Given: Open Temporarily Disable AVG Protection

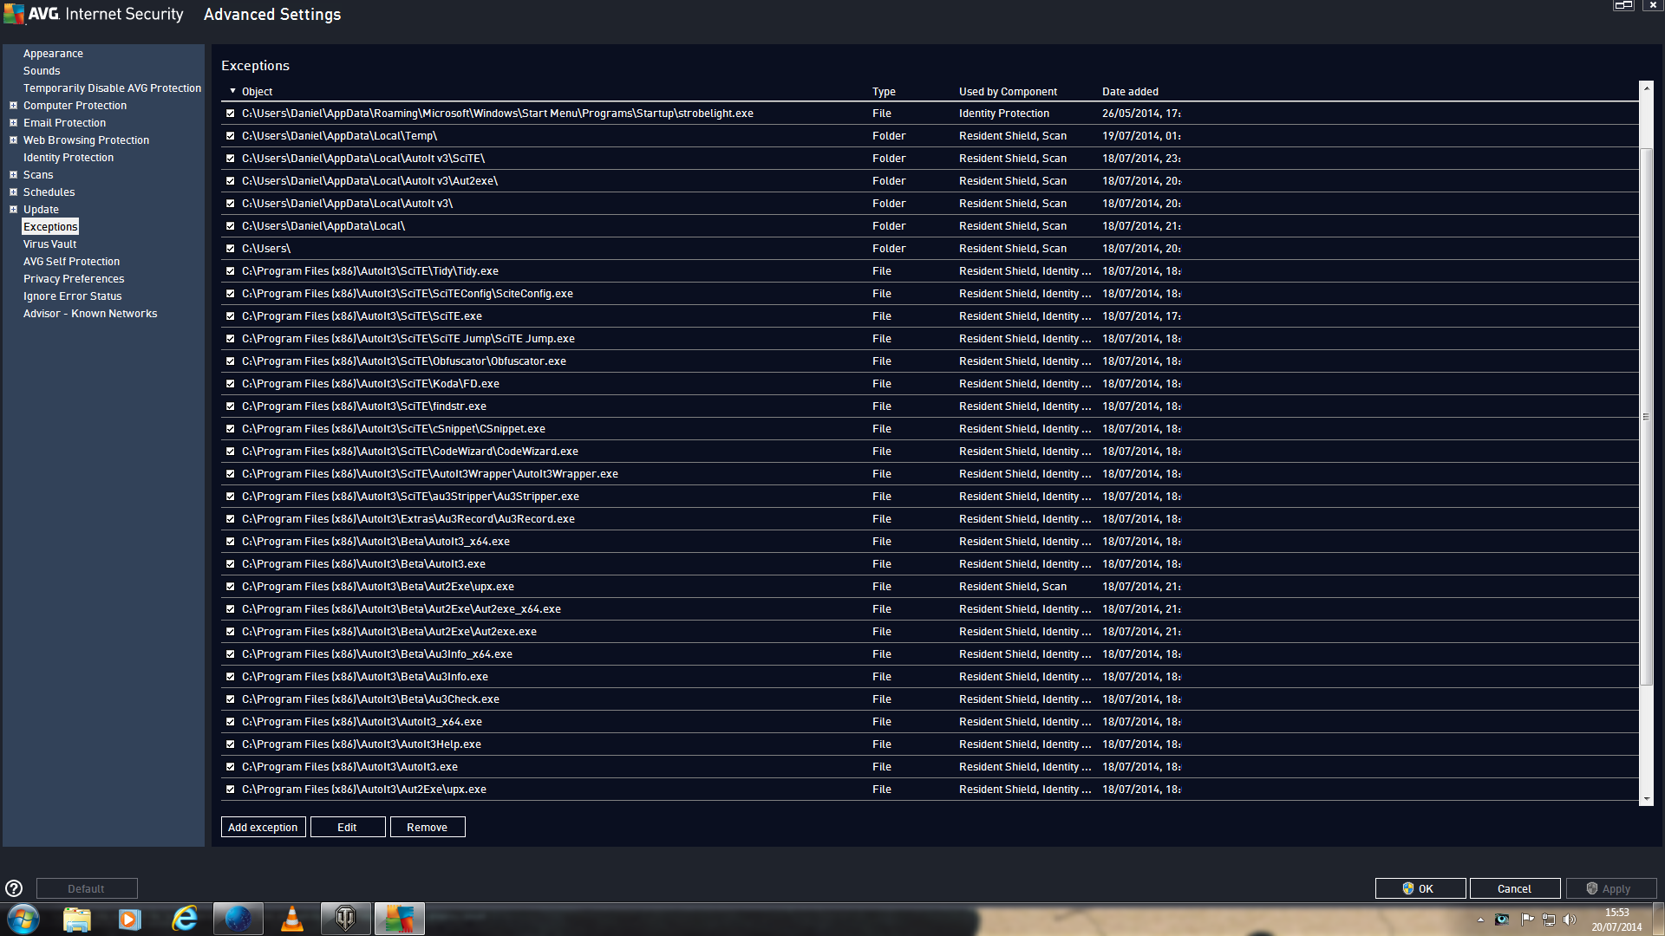Looking at the screenshot, I should pos(112,88).
